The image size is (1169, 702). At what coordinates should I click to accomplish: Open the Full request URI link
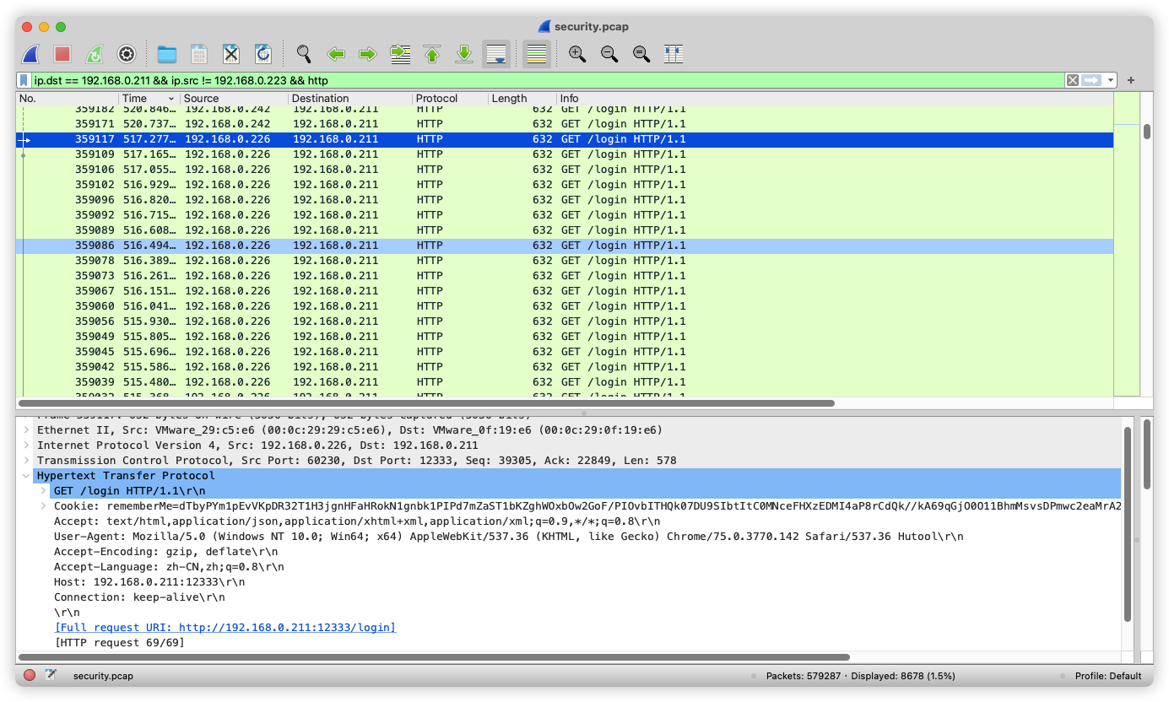click(x=225, y=628)
